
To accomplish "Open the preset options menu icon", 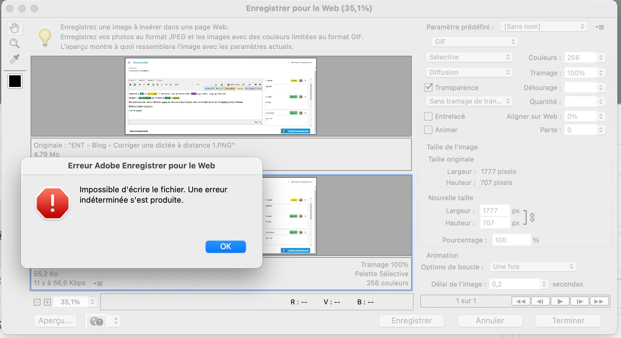I will point(600,27).
